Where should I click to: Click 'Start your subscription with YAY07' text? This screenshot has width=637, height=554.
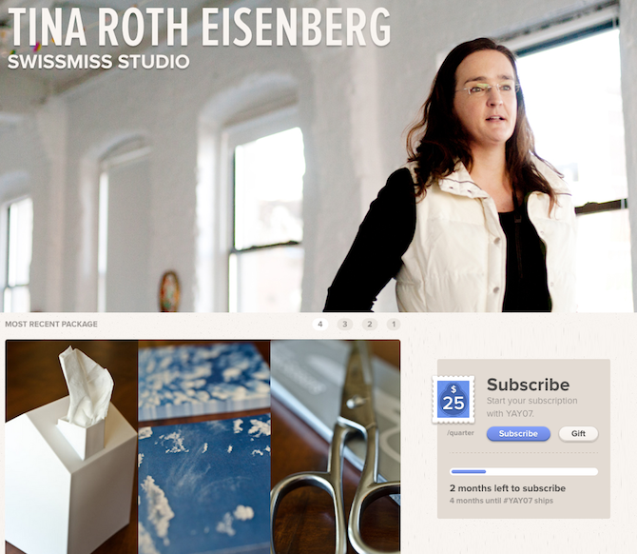point(531,407)
